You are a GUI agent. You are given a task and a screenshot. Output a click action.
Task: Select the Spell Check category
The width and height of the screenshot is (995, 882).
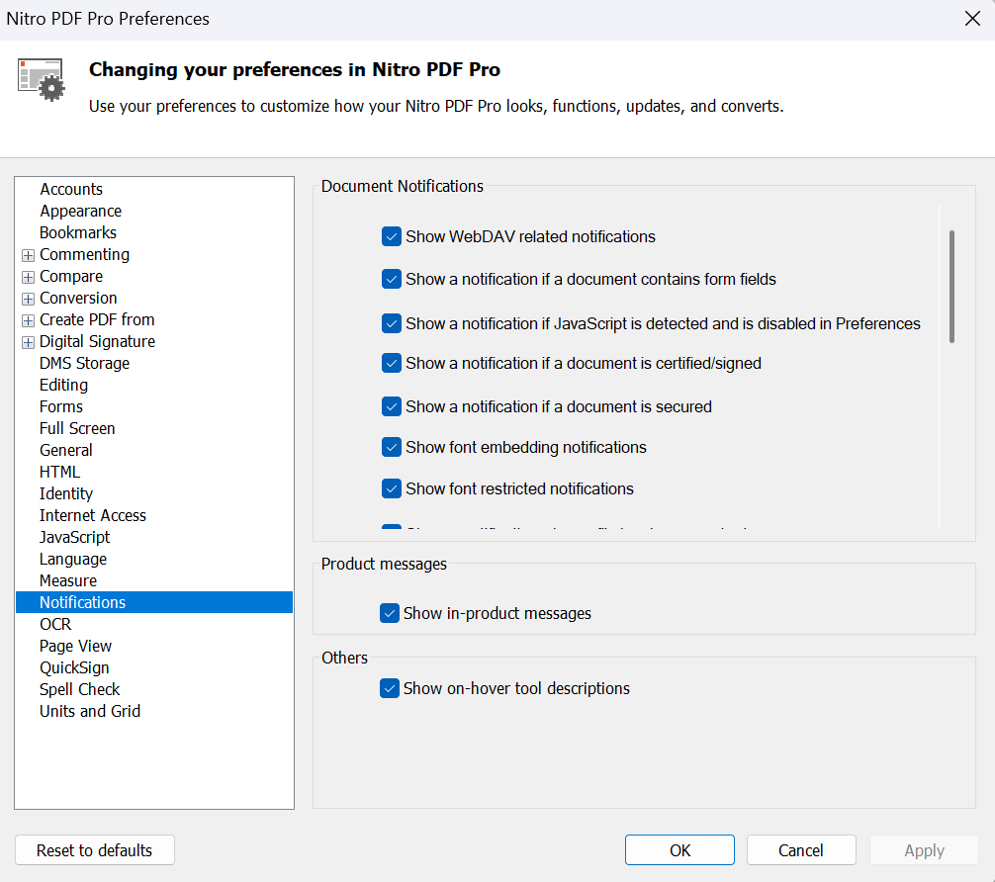(79, 689)
